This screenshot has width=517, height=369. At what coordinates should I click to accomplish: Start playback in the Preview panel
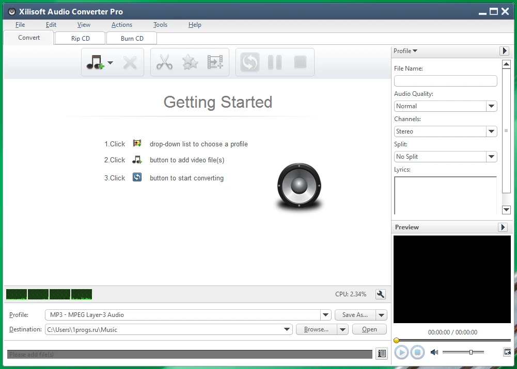pos(401,353)
